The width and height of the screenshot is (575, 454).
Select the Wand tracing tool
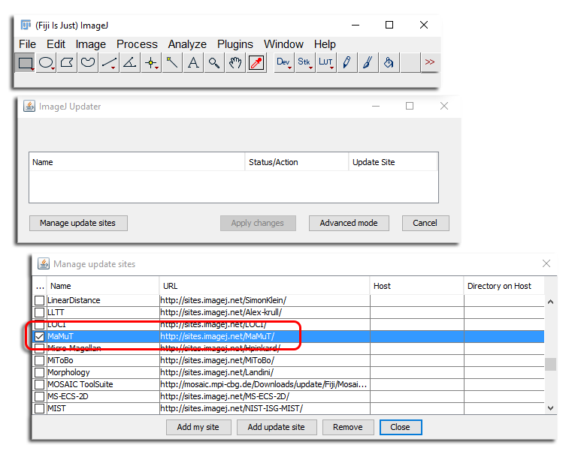tap(172, 62)
